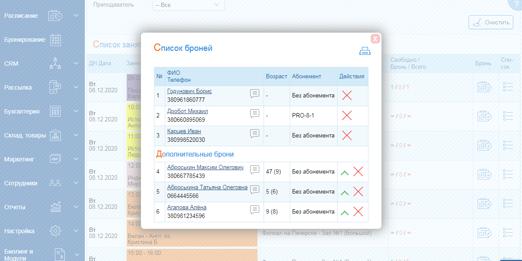The image size is (522, 261).
Task: Delete additional booking of Аброськина Татьяна
Action: click(x=358, y=191)
